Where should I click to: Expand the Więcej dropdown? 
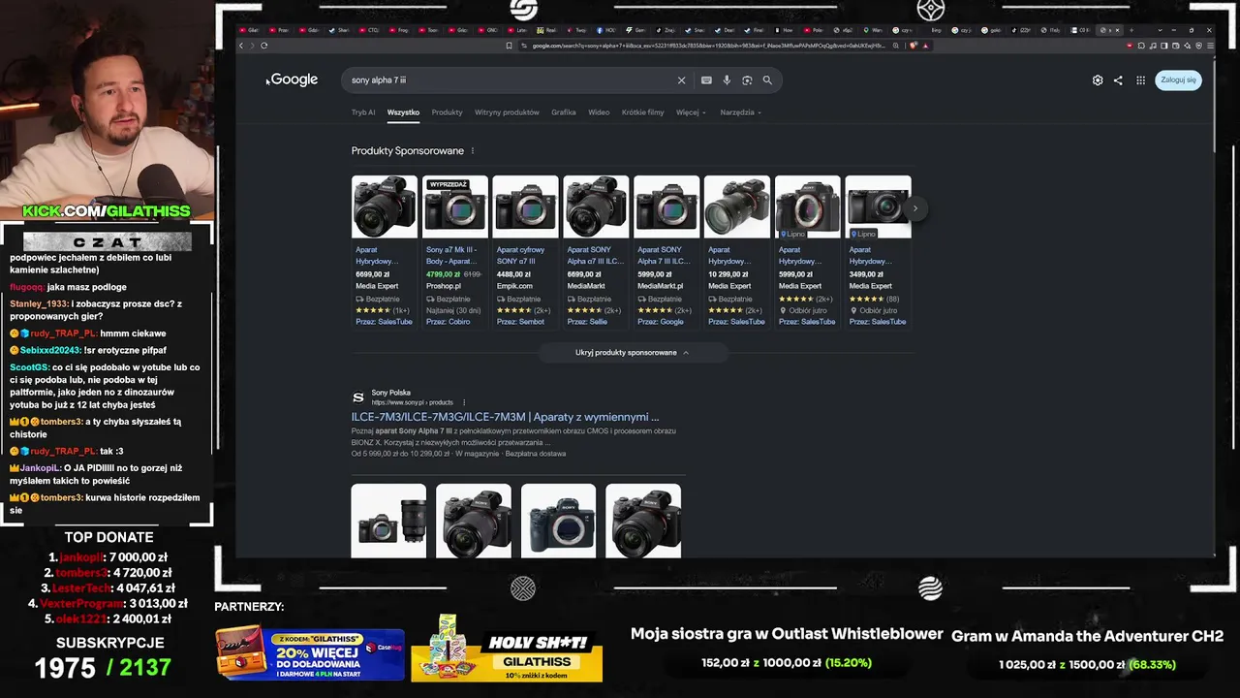691,112
